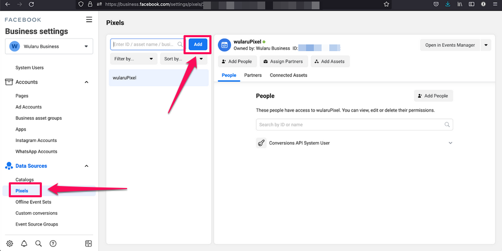Toggle the browser sidebar icon
The image size is (502, 251).
click(x=471, y=4)
